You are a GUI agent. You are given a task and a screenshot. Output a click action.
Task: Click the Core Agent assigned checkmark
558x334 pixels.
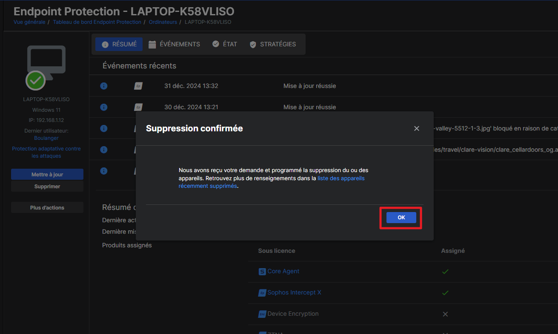tap(445, 272)
